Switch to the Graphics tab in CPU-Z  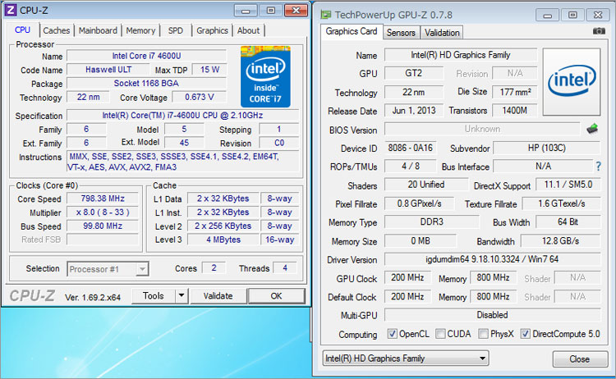coord(212,30)
